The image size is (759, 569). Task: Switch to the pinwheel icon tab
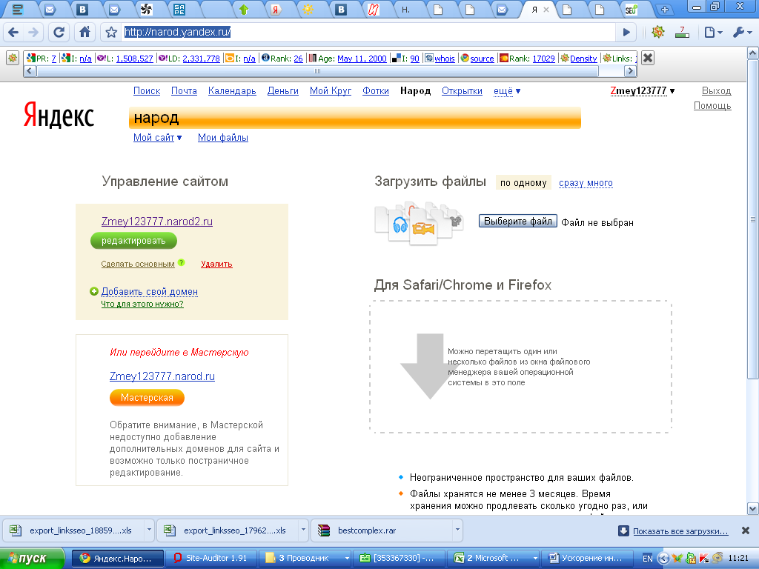(146, 9)
